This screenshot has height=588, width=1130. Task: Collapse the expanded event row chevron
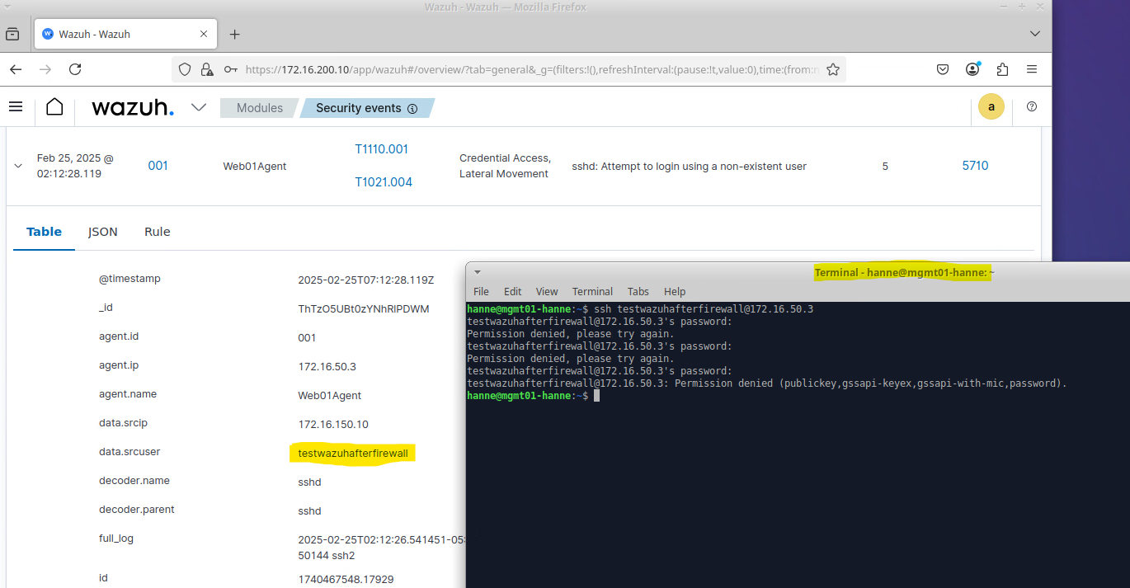point(18,166)
